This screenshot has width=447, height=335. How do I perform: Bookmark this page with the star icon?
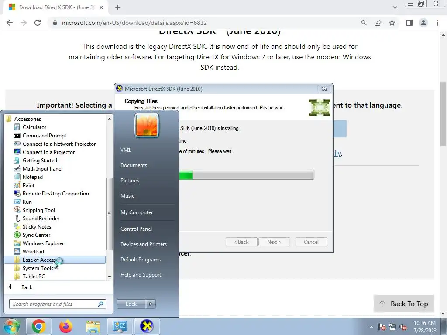[x=392, y=23]
